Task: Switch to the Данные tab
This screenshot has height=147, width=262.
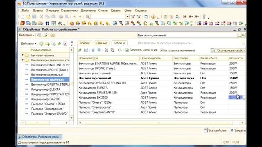Action: pyautogui.click(x=102, y=43)
